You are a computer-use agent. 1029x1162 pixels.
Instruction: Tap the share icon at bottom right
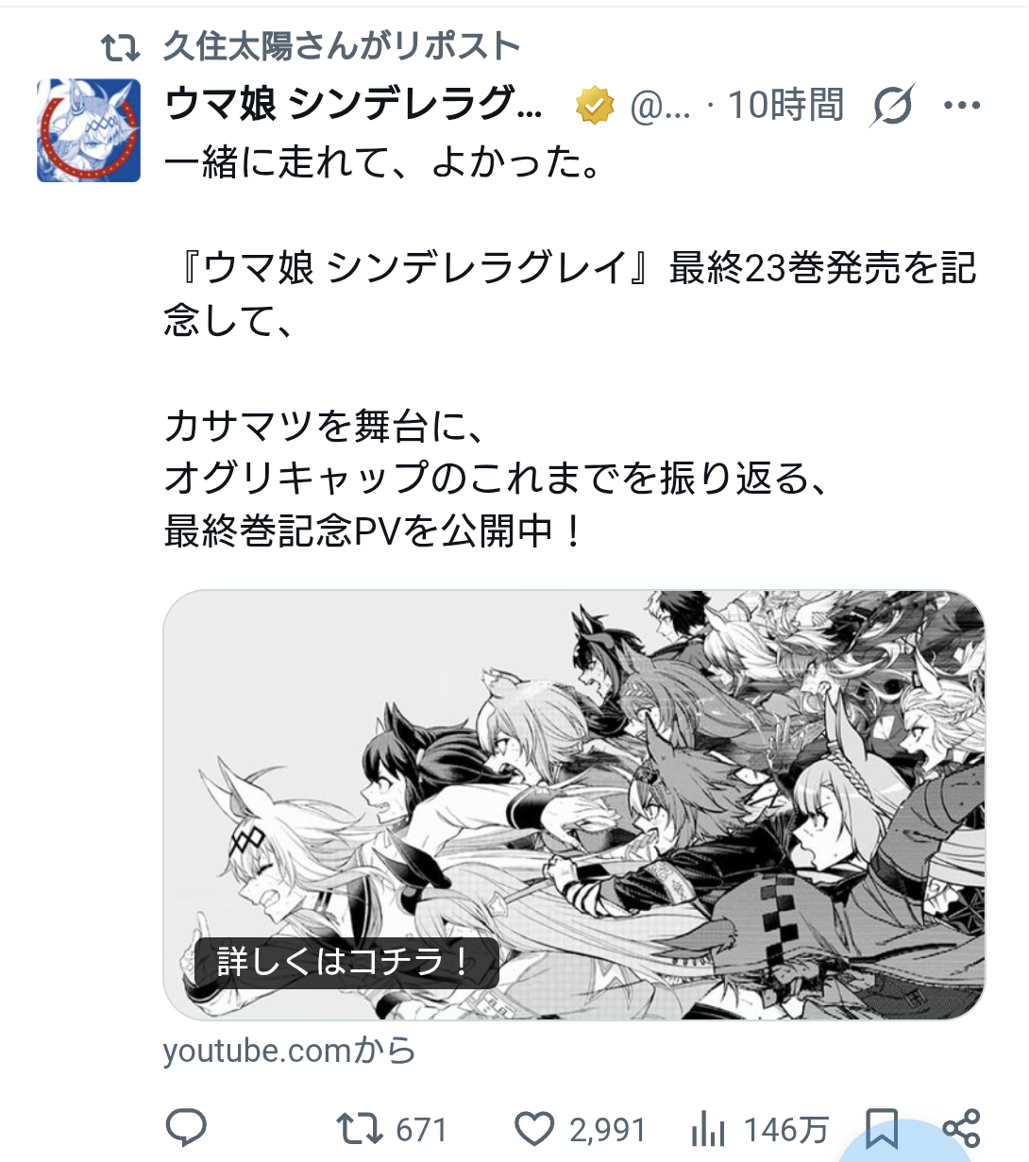(x=961, y=1128)
